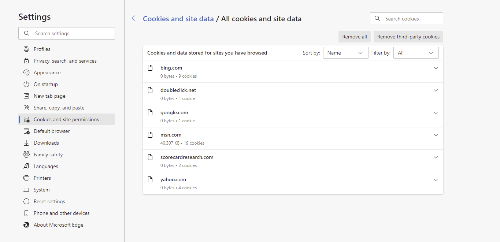The image size is (500, 242).
Task: Click the Privacy lock icon in sidebar
Action: tap(26, 61)
